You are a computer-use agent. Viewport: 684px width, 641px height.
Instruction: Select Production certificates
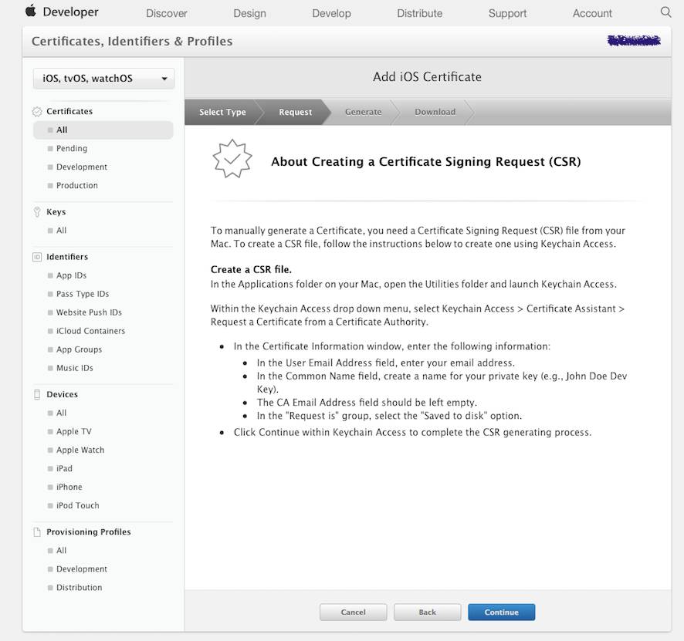coord(76,186)
